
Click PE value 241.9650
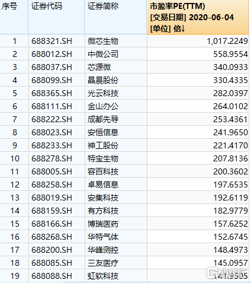[230, 132]
